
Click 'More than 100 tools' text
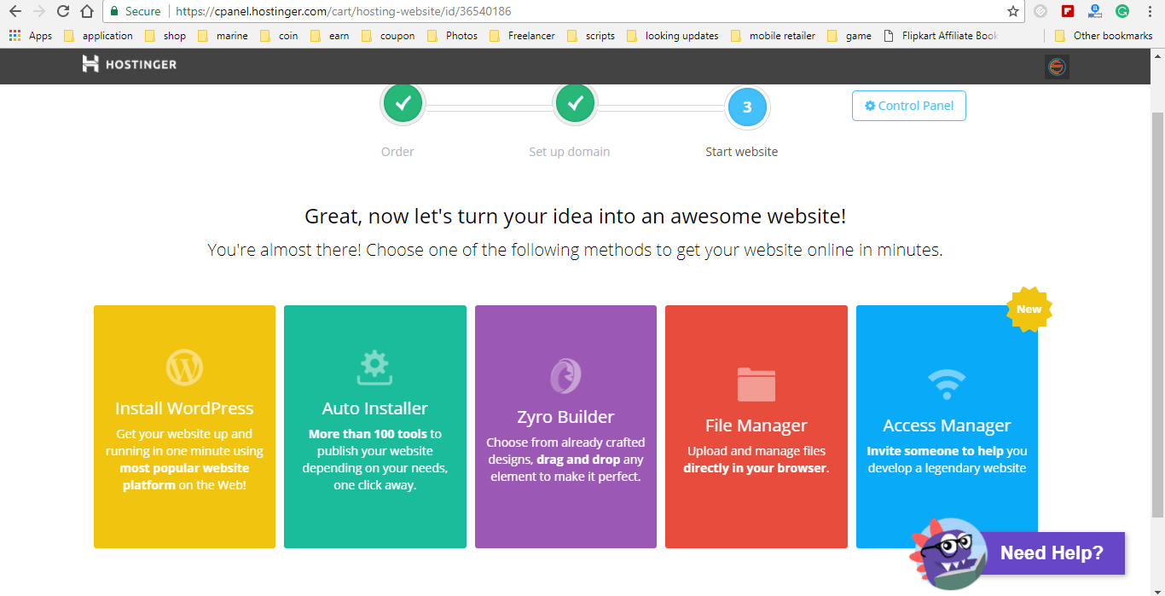[368, 434]
